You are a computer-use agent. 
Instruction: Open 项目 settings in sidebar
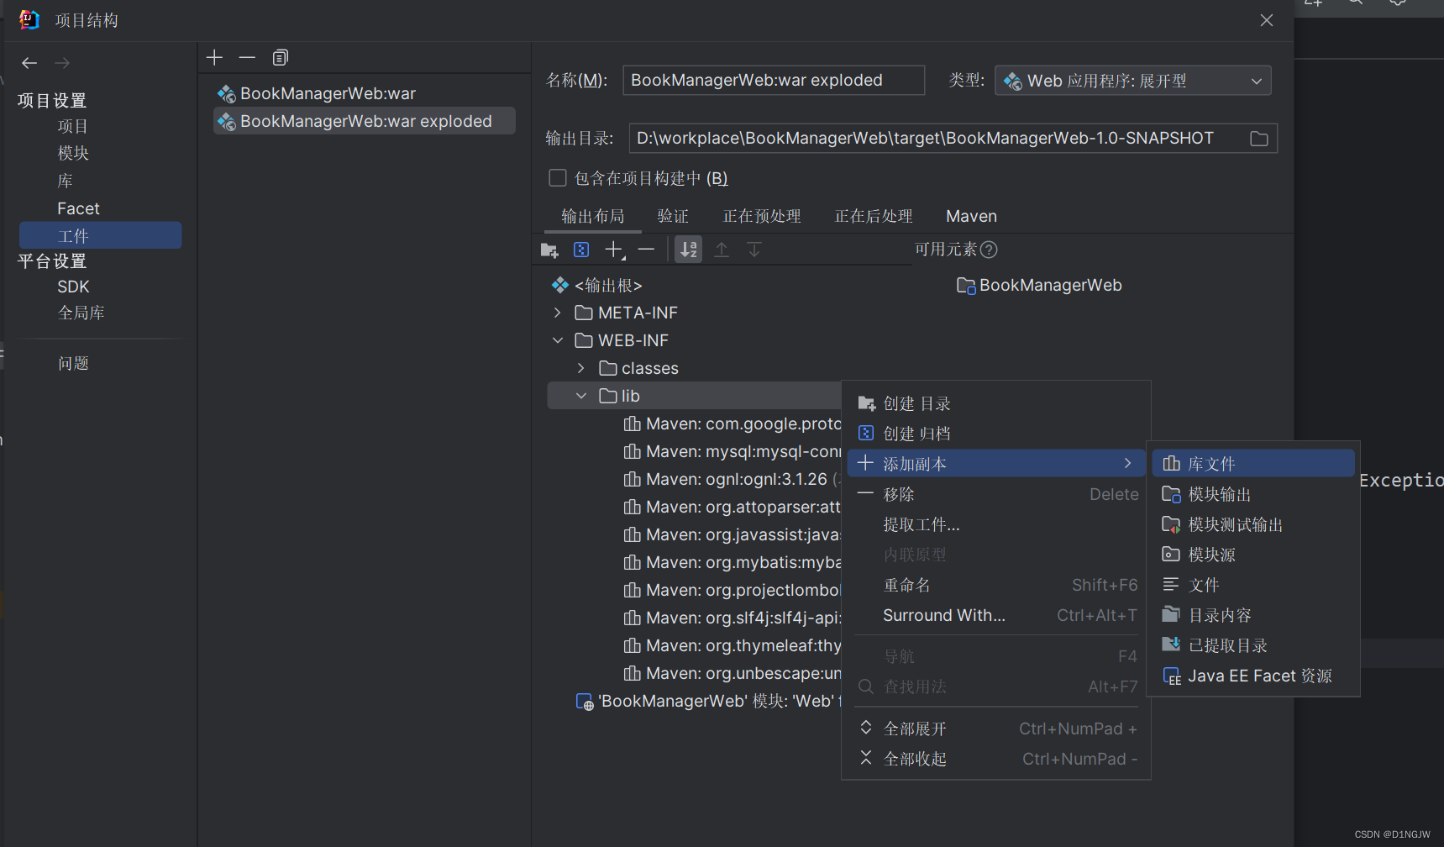72,127
